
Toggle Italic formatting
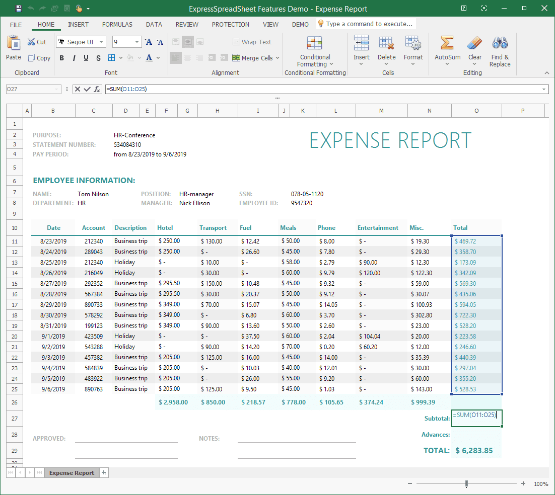coord(74,58)
